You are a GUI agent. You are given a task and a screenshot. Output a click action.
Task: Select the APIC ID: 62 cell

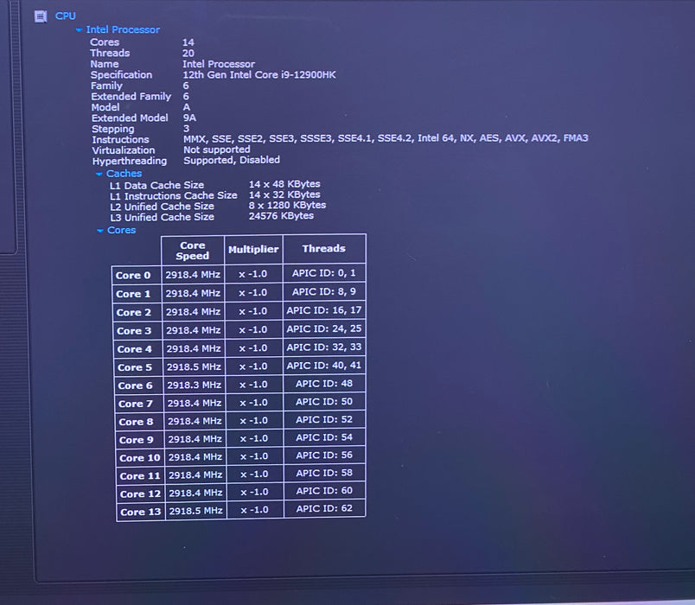click(324, 508)
